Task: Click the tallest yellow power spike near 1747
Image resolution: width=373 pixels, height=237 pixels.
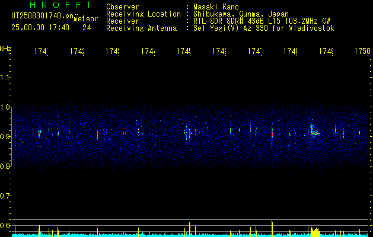Action: pyautogui.click(x=272, y=229)
